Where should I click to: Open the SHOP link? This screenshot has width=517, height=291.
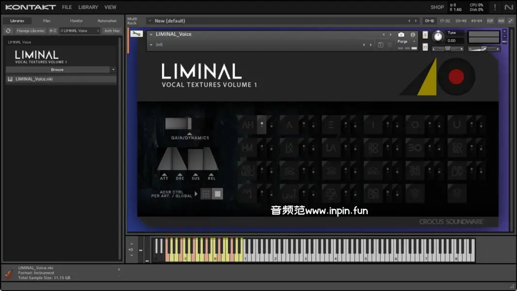pyautogui.click(x=437, y=7)
